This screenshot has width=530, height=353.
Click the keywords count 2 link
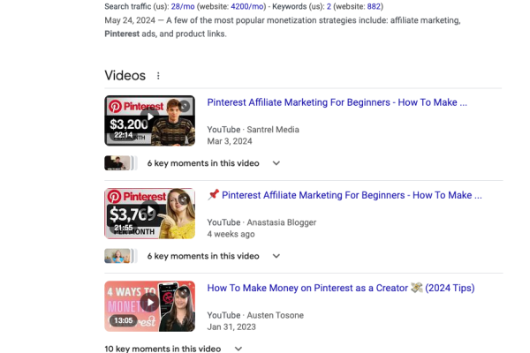329,6
